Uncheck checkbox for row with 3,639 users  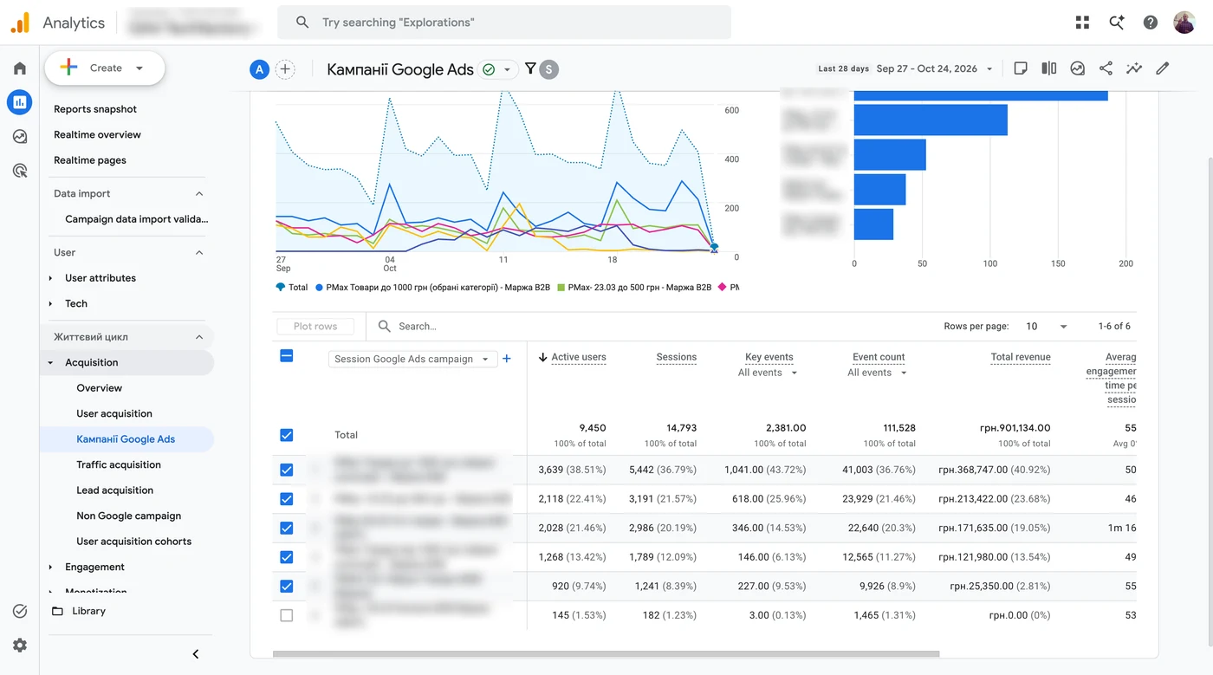tap(287, 470)
